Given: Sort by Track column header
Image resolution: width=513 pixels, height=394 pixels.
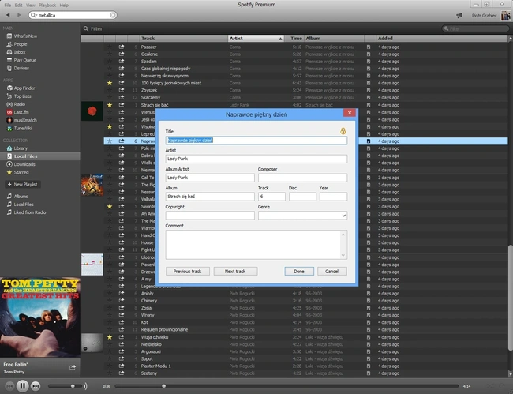Looking at the screenshot, I should 183,39.
